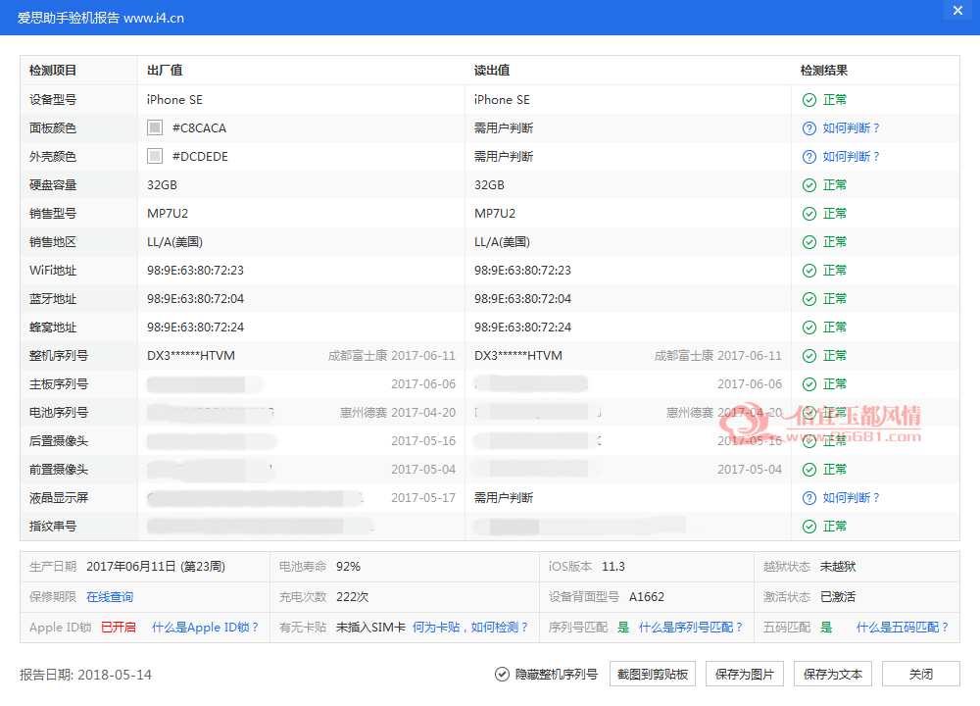Image resolution: width=980 pixels, height=706 pixels.
Task: Click the green check icon in 前置摄像头 row
Action: pyautogui.click(x=808, y=470)
